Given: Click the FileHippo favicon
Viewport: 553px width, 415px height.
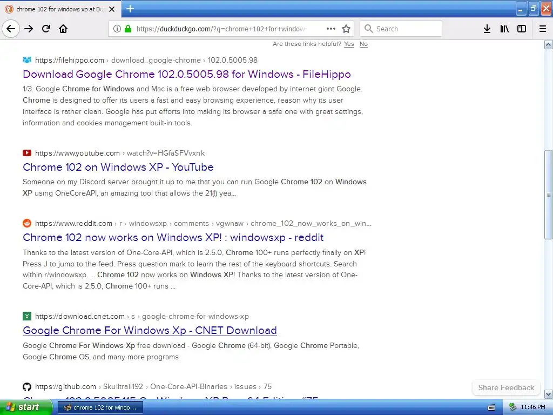Looking at the screenshot, I should pyautogui.click(x=27, y=60).
